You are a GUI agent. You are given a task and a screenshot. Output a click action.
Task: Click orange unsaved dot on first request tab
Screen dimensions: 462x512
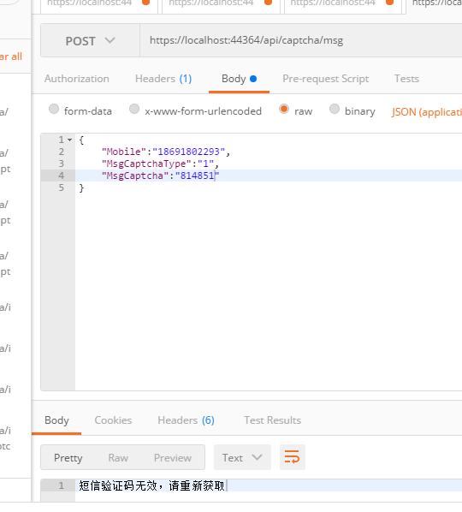point(145,3)
